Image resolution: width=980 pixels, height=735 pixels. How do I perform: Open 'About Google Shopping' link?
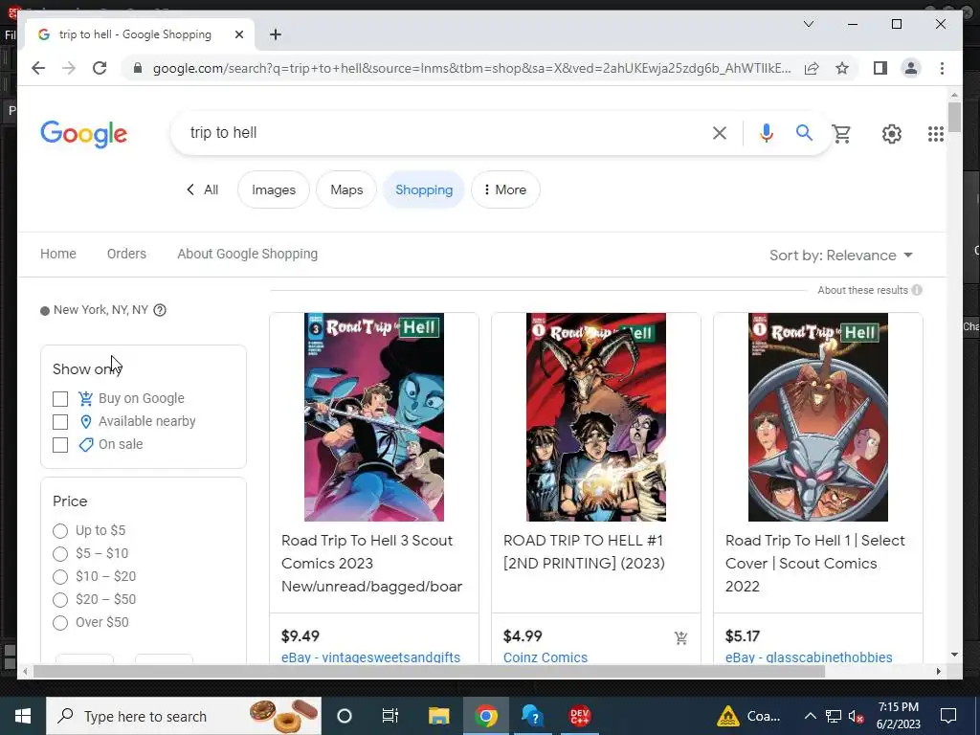[x=248, y=254]
